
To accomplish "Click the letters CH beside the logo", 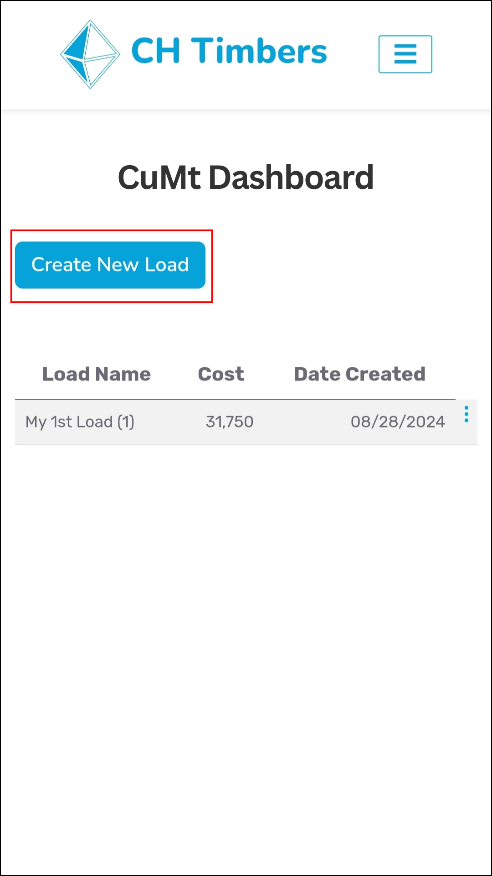I will [156, 51].
